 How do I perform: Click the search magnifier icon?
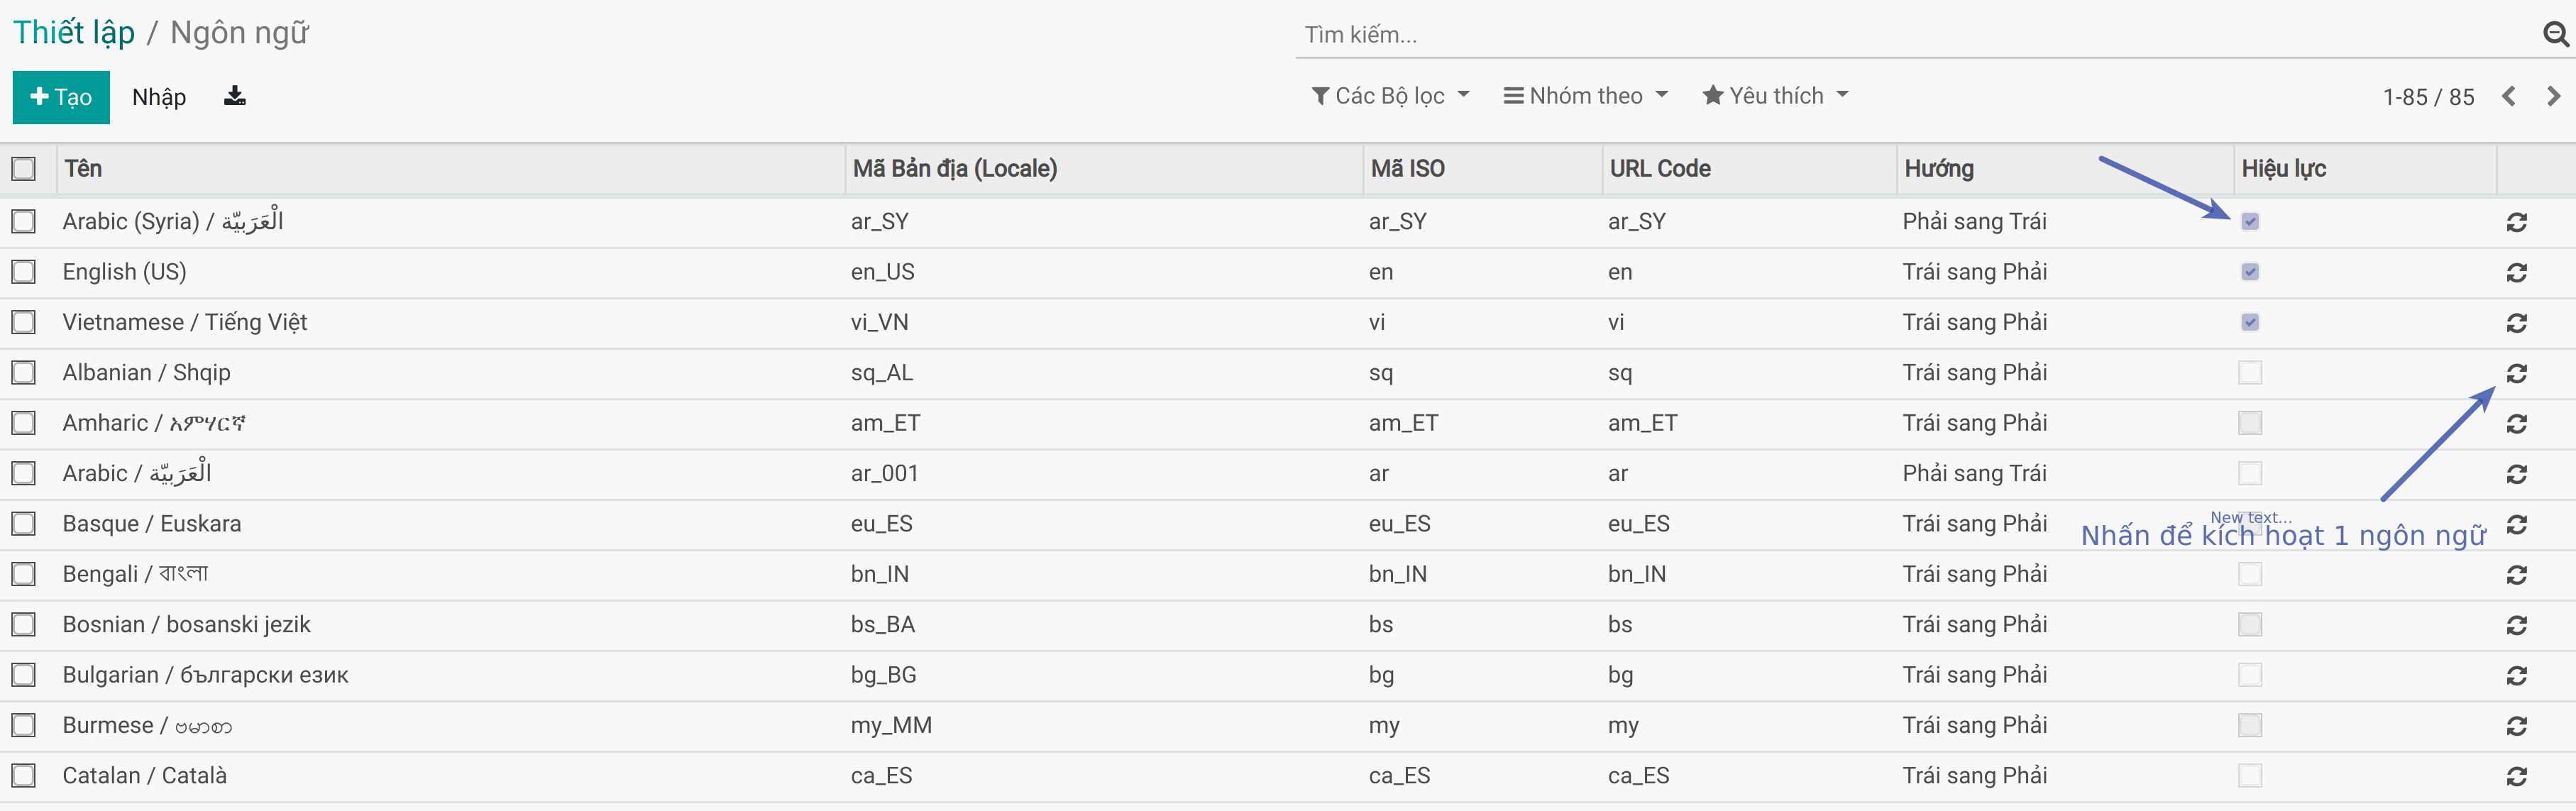click(2554, 35)
